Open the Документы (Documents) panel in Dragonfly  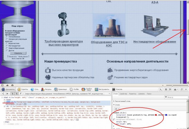pos(8,89)
